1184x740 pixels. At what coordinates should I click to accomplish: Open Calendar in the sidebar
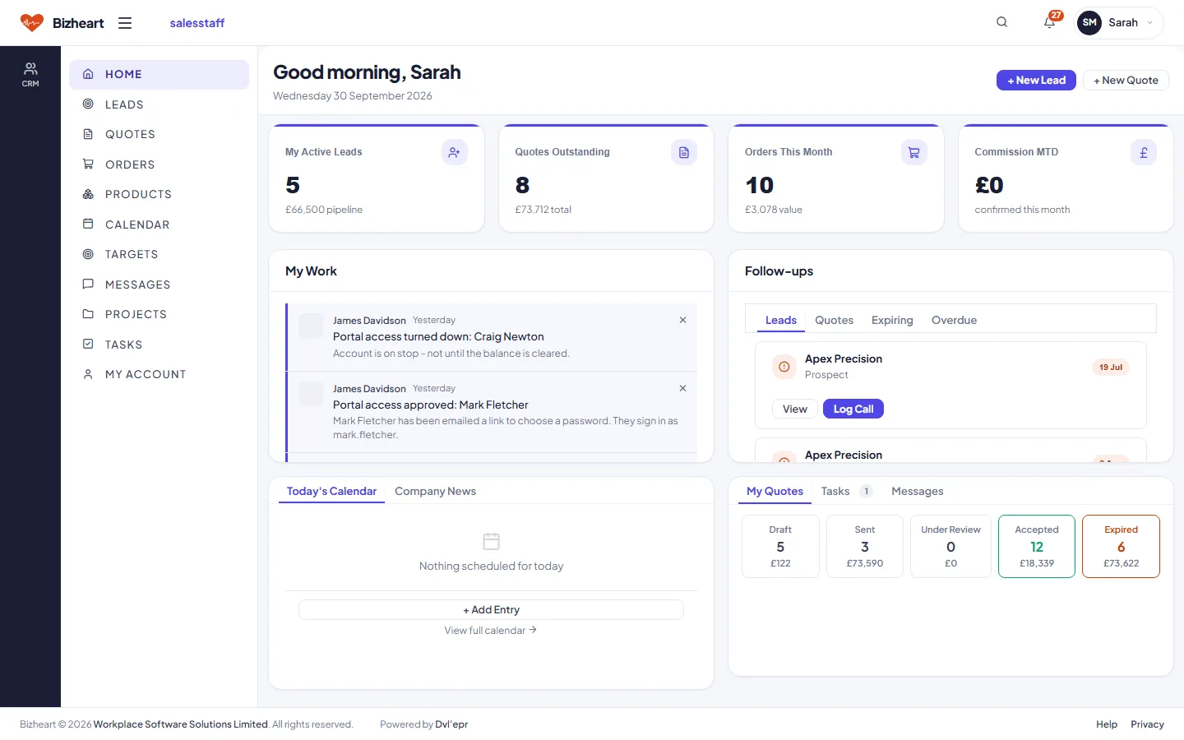click(x=159, y=224)
